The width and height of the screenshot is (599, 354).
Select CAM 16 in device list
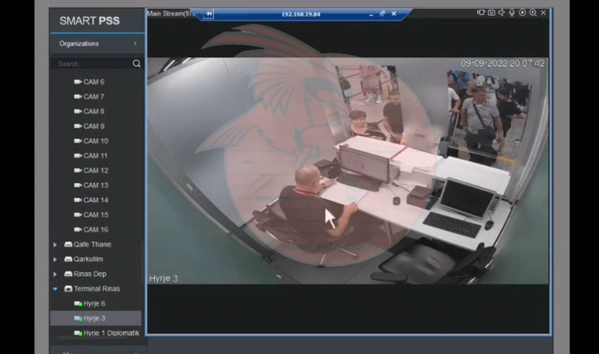[95, 230]
